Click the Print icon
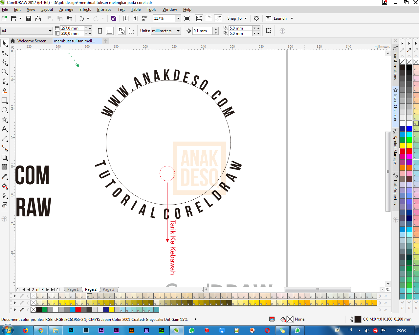 point(38,18)
